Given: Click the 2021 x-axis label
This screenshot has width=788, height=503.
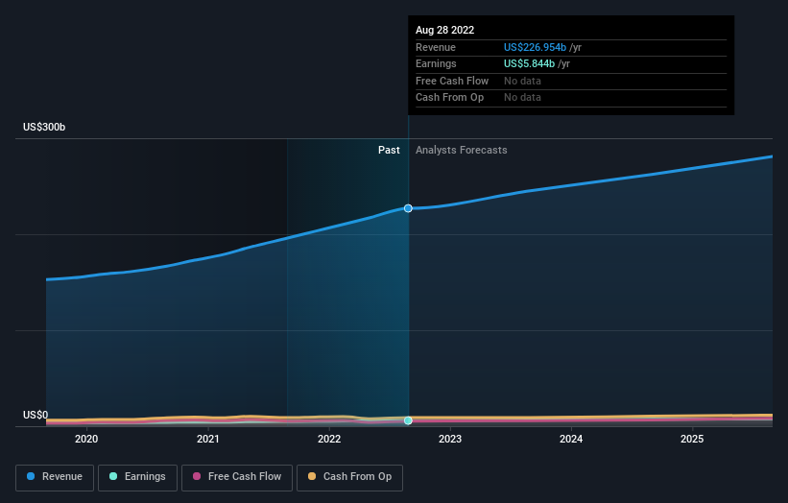Looking at the screenshot, I should 208,439.
